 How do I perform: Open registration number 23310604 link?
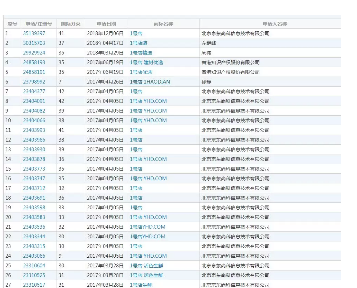(x=34, y=265)
